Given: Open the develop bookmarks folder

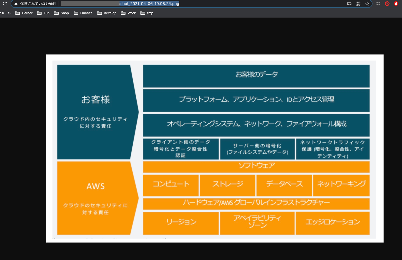Looking at the screenshot, I should click(107, 13).
